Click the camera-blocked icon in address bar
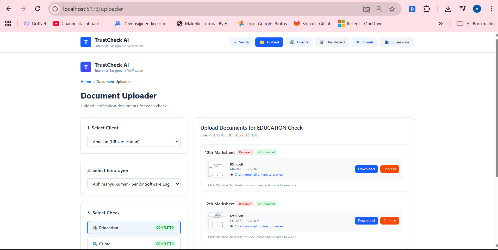The width and height of the screenshot is (498, 250). (366, 9)
